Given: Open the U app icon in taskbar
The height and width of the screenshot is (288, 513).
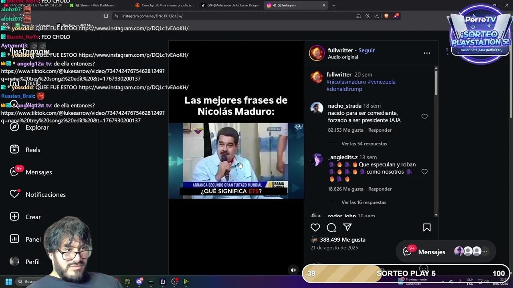Looking at the screenshot, I should [x=163, y=282].
